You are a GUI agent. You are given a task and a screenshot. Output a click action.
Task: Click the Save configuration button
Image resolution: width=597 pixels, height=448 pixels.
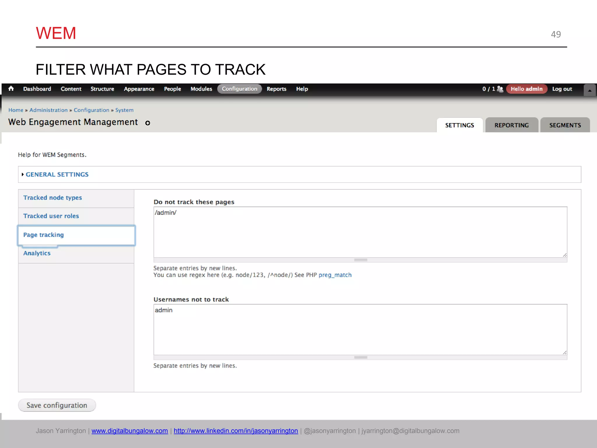(57, 405)
